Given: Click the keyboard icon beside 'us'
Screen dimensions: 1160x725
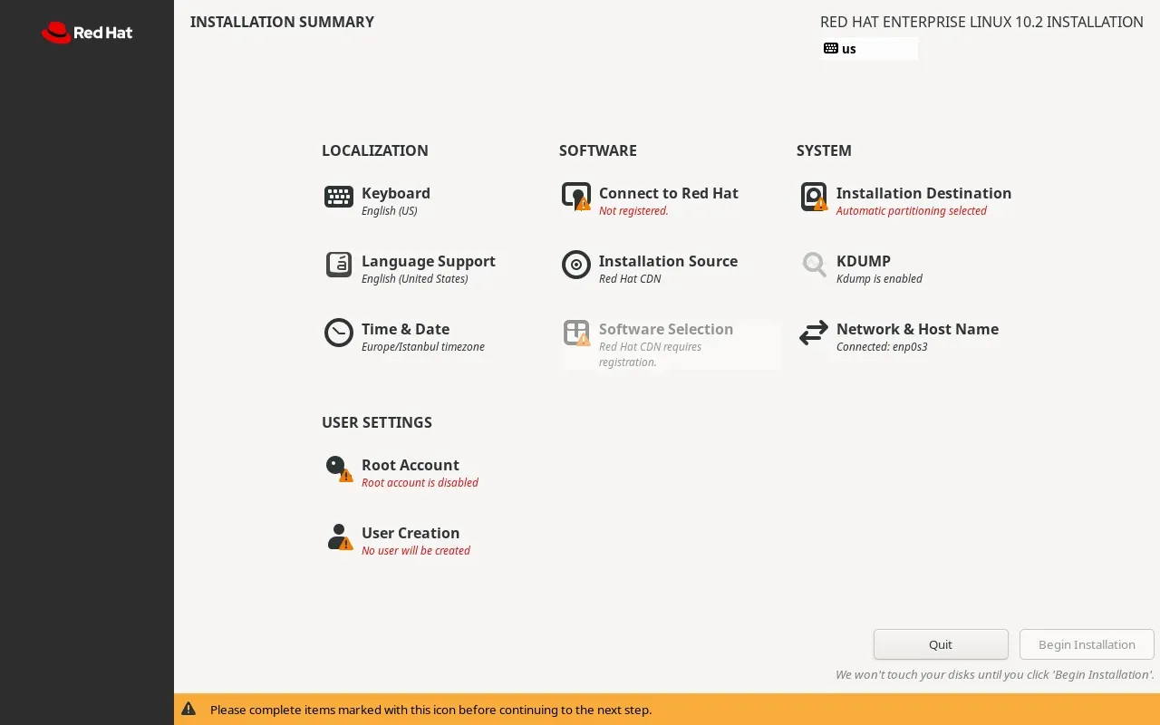Looking at the screenshot, I should [x=831, y=49].
